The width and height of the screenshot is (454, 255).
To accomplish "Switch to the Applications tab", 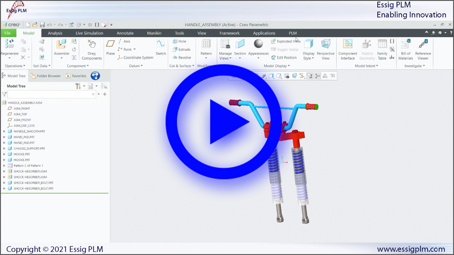I will point(264,33).
